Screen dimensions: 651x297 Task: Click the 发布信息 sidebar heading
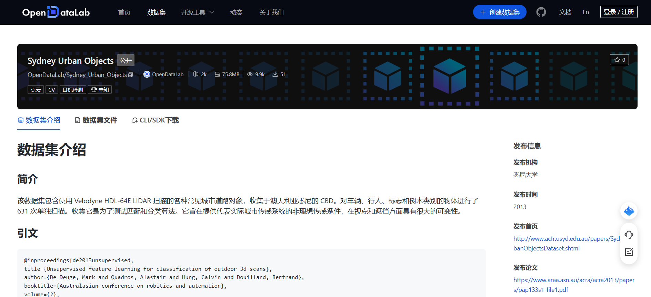(527, 146)
